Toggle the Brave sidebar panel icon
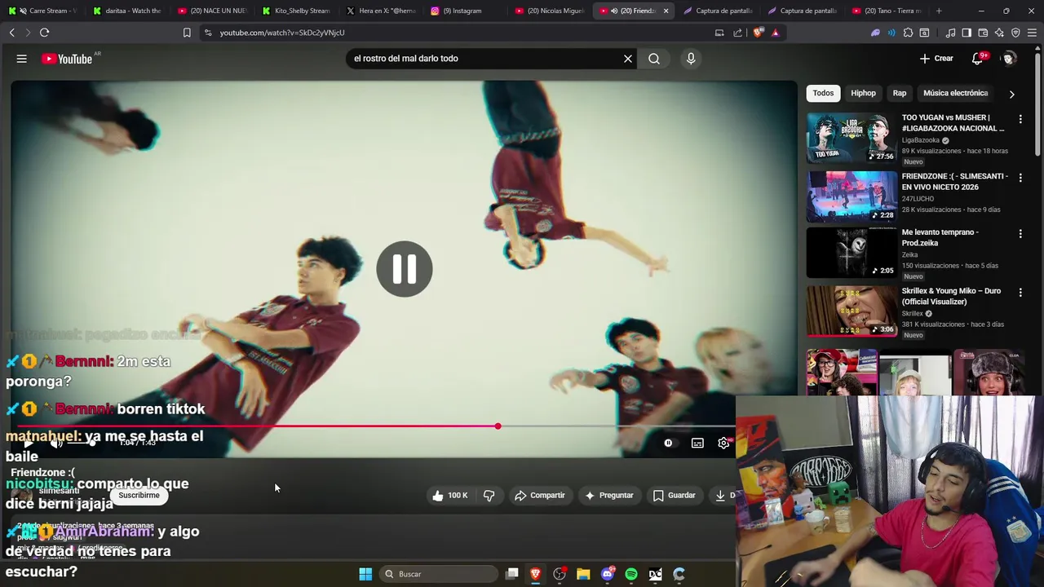1044x587 pixels. coord(967,33)
